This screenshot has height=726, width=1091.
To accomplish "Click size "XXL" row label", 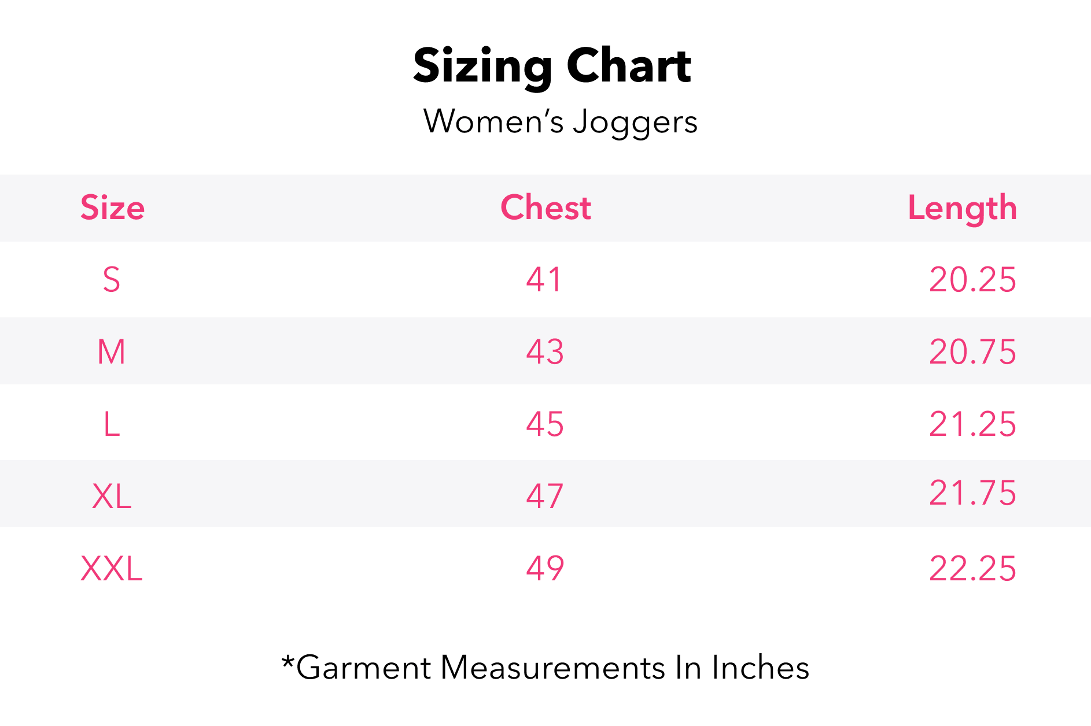I will click(x=112, y=568).
